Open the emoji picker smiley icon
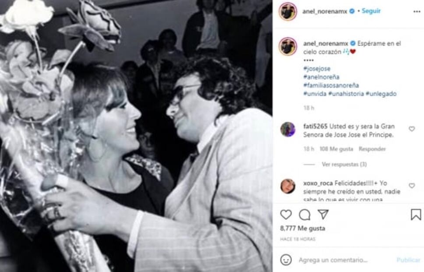This screenshot has width=424, height=272. [x=286, y=260]
